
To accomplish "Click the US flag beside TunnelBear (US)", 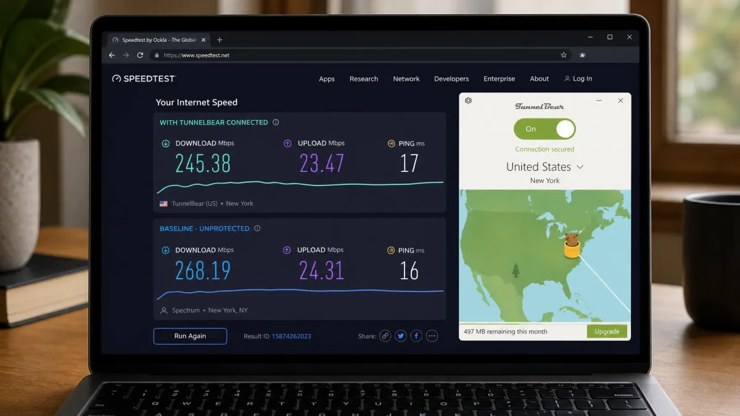I will 163,203.
